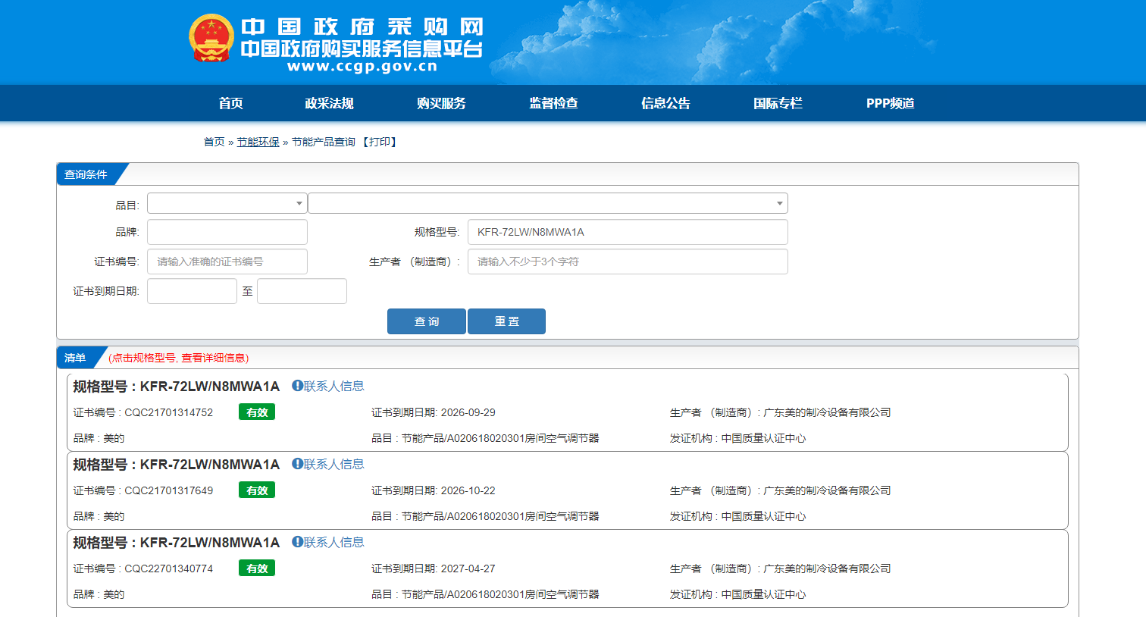Open 联系人信息 for certificate CQC22701340774
The height and width of the screenshot is (617, 1146).
coord(334,542)
